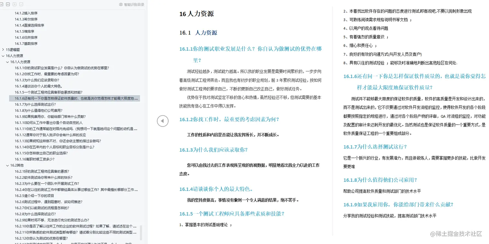Click the plus icon to expand all outline headings
Viewport: 489px width, 244px height.
coord(14,4)
